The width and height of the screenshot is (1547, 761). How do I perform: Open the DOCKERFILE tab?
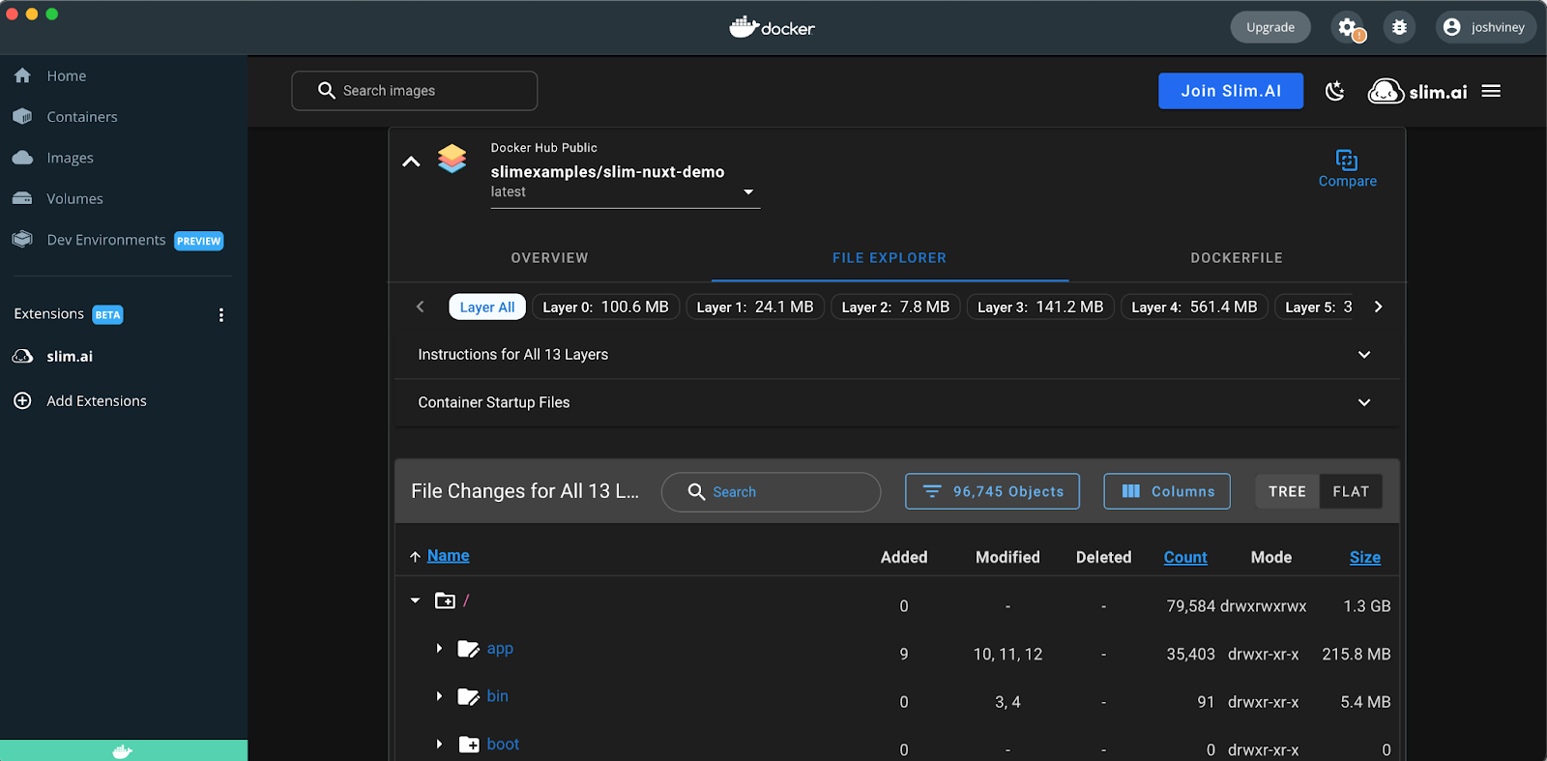coord(1236,258)
